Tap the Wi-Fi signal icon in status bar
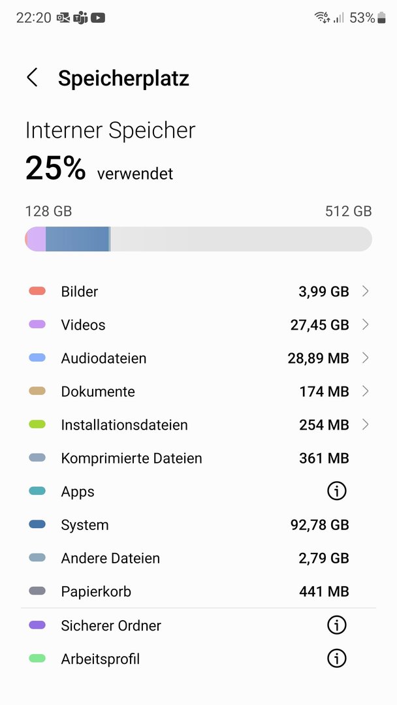Viewport: 397px width, 705px height. [322, 18]
